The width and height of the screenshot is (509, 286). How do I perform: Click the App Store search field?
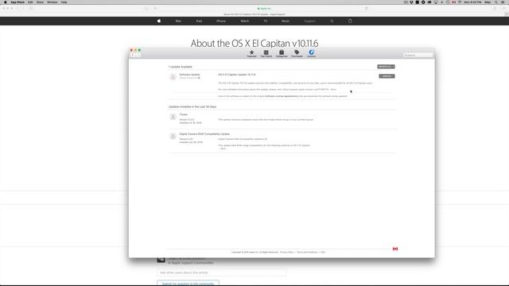click(x=418, y=55)
